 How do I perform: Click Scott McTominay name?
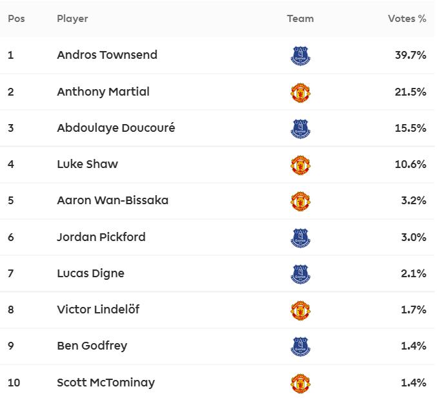coord(106,383)
